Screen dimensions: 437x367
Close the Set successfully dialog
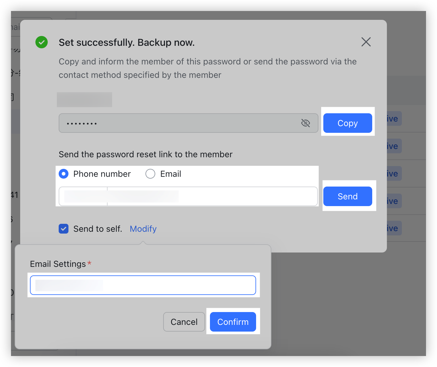point(366,42)
